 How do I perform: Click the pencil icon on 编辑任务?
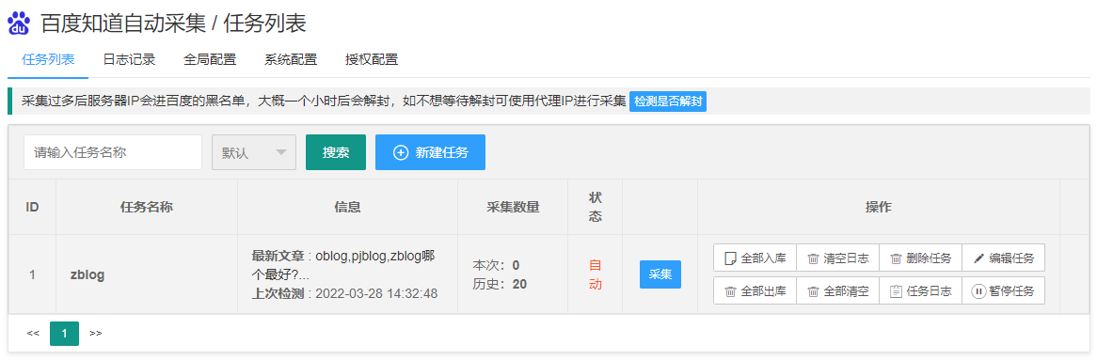pos(978,258)
